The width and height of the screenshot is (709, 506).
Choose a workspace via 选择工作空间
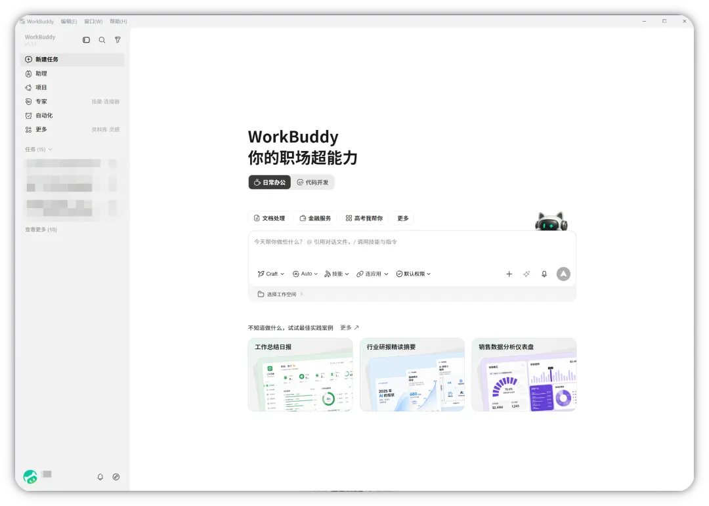(x=280, y=295)
